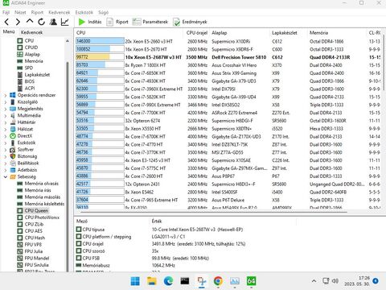Open Google Chrome from the taskbar
This screenshot has height=290, width=386.
(218, 281)
